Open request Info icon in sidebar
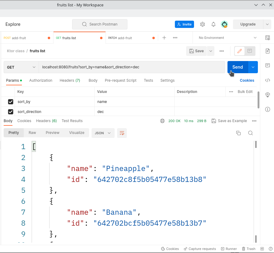Viewport: 274px width, 253px height. click(x=268, y=109)
